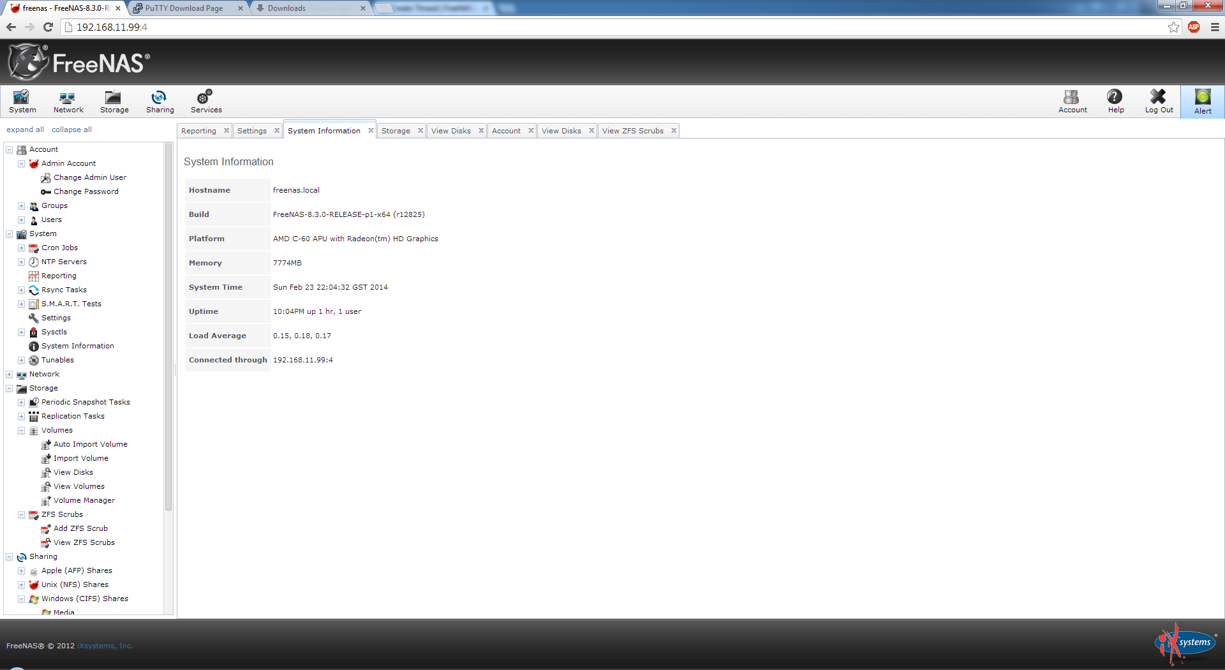This screenshot has width=1225, height=670.
Task: Expand the Network tree node
Action: coord(10,375)
